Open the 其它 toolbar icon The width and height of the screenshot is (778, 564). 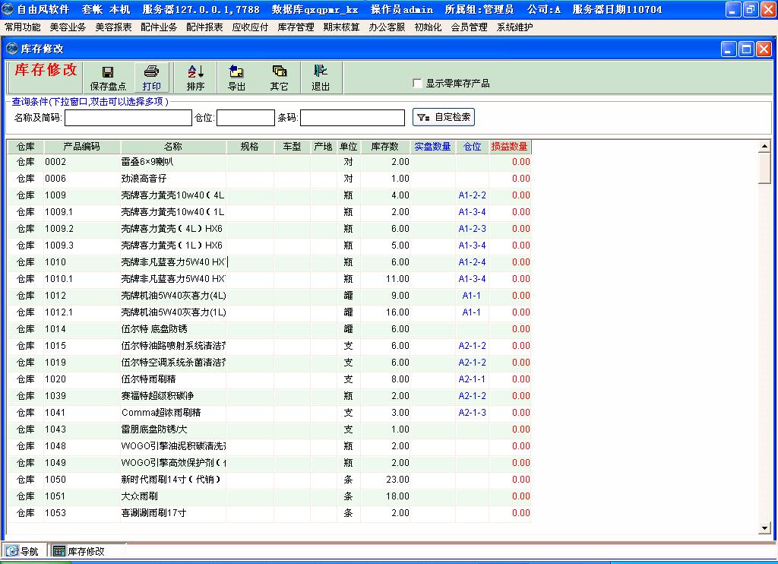coord(280,71)
